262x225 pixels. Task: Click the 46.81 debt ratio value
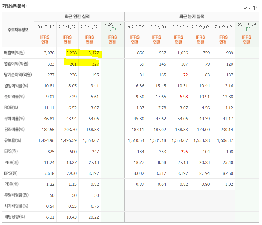point(49,119)
